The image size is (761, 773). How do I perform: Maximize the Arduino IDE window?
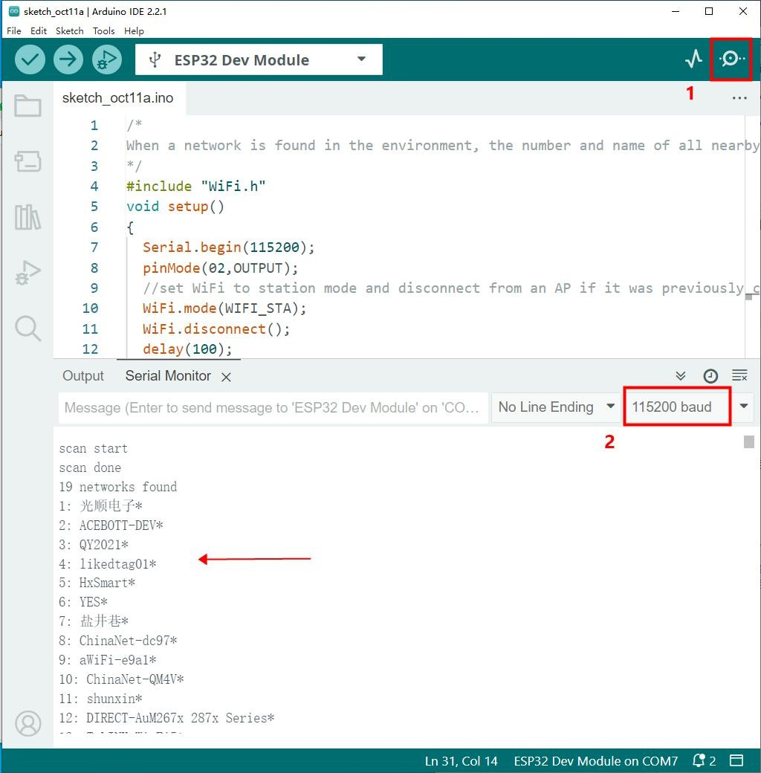709,11
